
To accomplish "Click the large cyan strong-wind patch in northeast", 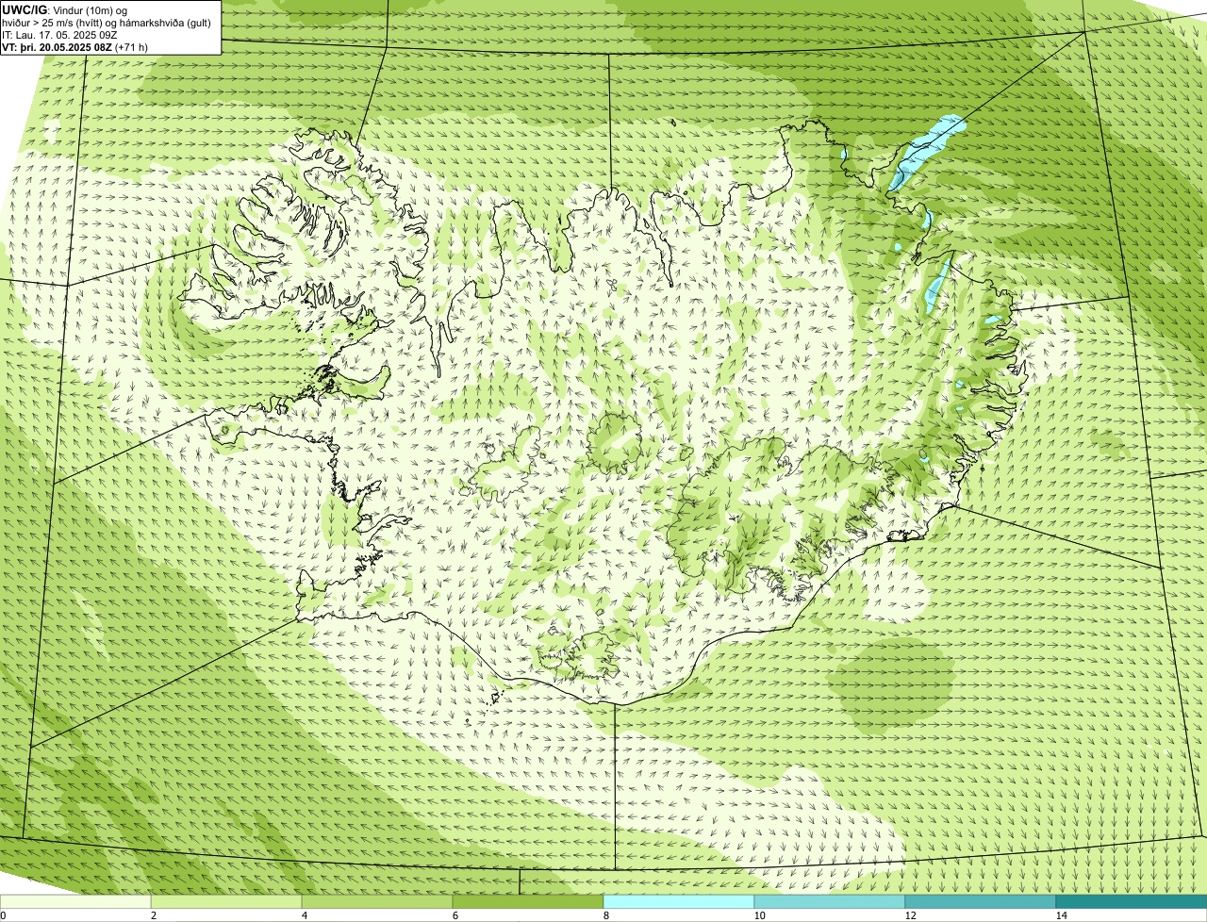I will pos(927,151).
